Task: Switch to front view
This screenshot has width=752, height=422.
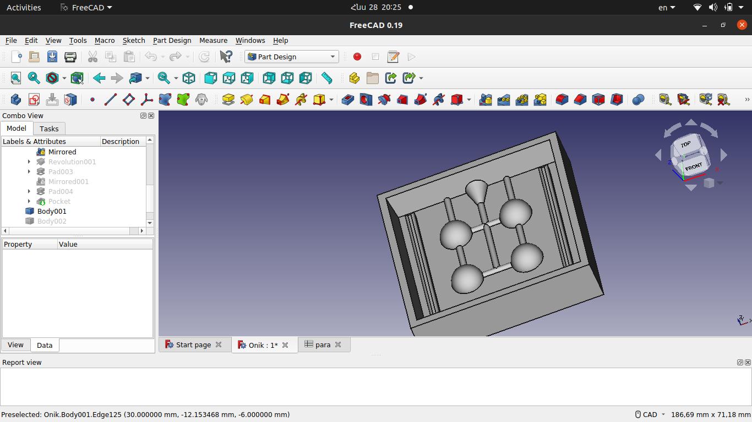Action: [x=210, y=78]
